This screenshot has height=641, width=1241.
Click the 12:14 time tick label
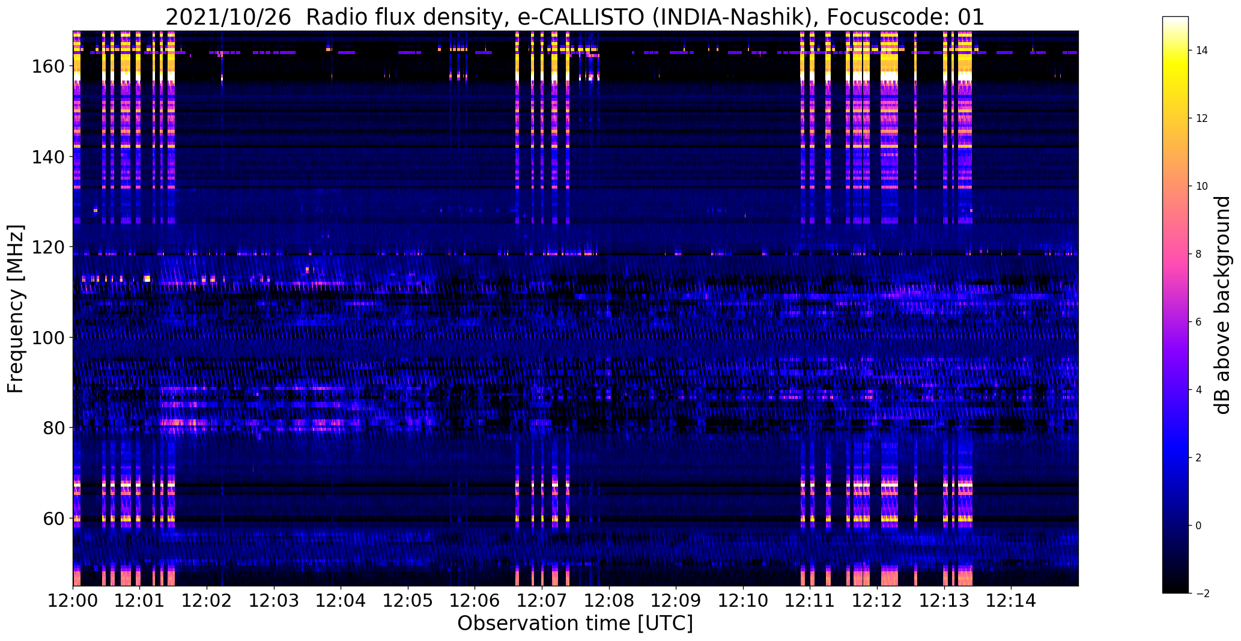(x=1011, y=600)
